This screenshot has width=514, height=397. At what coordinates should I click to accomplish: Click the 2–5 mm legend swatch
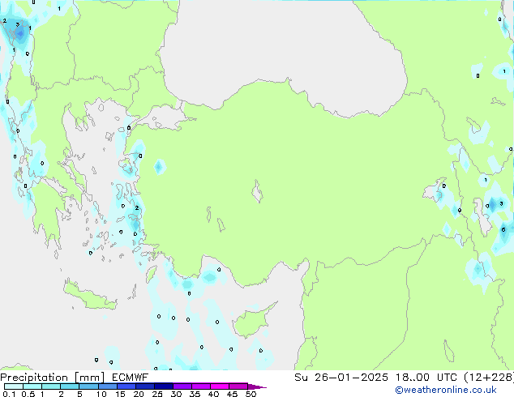[x=70, y=386]
